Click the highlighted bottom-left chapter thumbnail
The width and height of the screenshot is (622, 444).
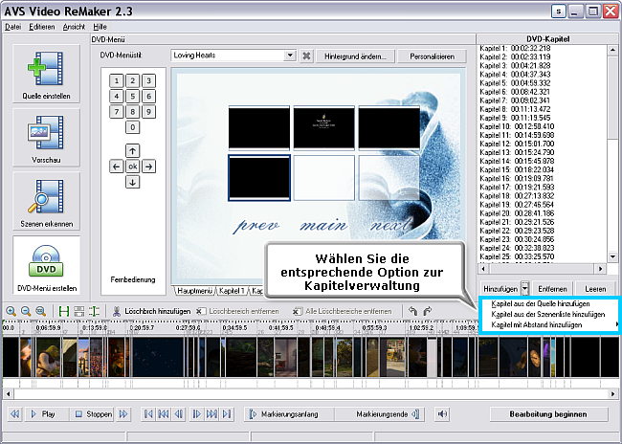pos(259,178)
